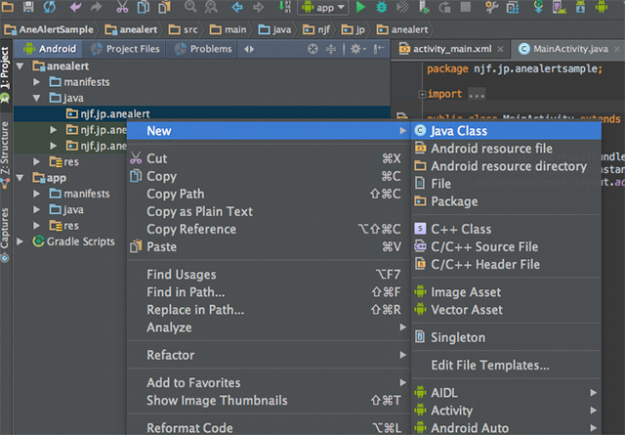Open the Refactor submenu
Image resolution: width=625 pixels, height=435 pixels.
(269, 355)
